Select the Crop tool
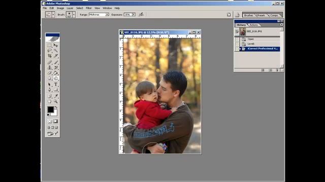 [49, 56]
